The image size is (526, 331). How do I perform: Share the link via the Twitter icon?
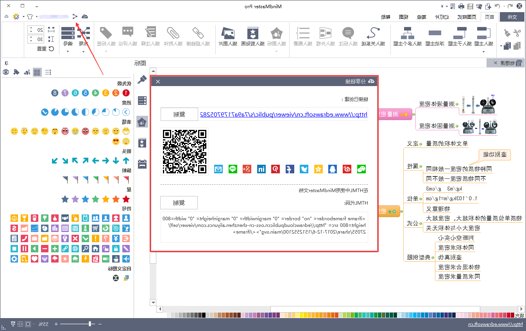click(x=304, y=169)
